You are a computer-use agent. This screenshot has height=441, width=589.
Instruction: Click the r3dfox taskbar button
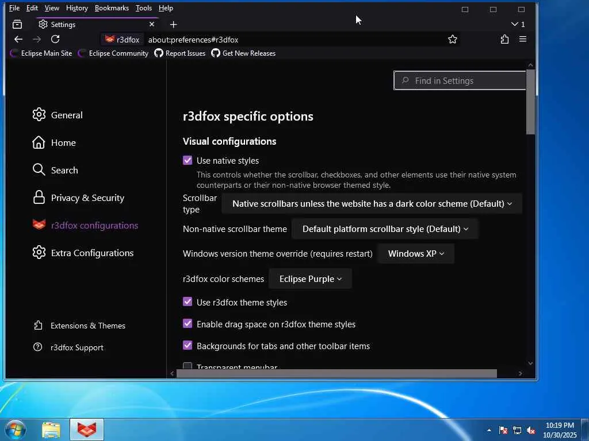click(87, 430)
